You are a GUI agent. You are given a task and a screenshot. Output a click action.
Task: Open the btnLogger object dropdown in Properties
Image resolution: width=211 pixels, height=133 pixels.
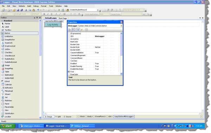(x=121, y=26)
